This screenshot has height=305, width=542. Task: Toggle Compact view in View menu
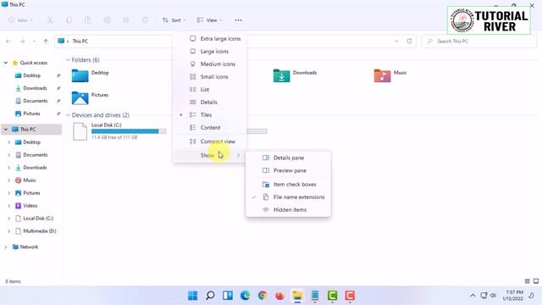210,141
